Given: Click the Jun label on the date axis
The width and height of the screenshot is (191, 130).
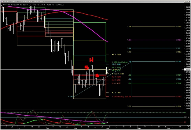Looking at the screenshot, I should click(168, 128).
